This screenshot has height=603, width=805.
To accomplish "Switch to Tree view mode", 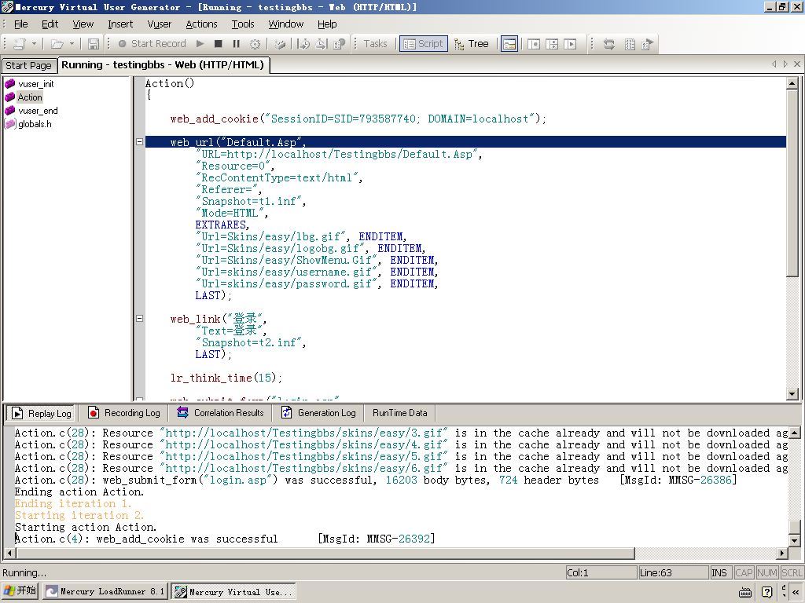I will click(x=471, y=44).
